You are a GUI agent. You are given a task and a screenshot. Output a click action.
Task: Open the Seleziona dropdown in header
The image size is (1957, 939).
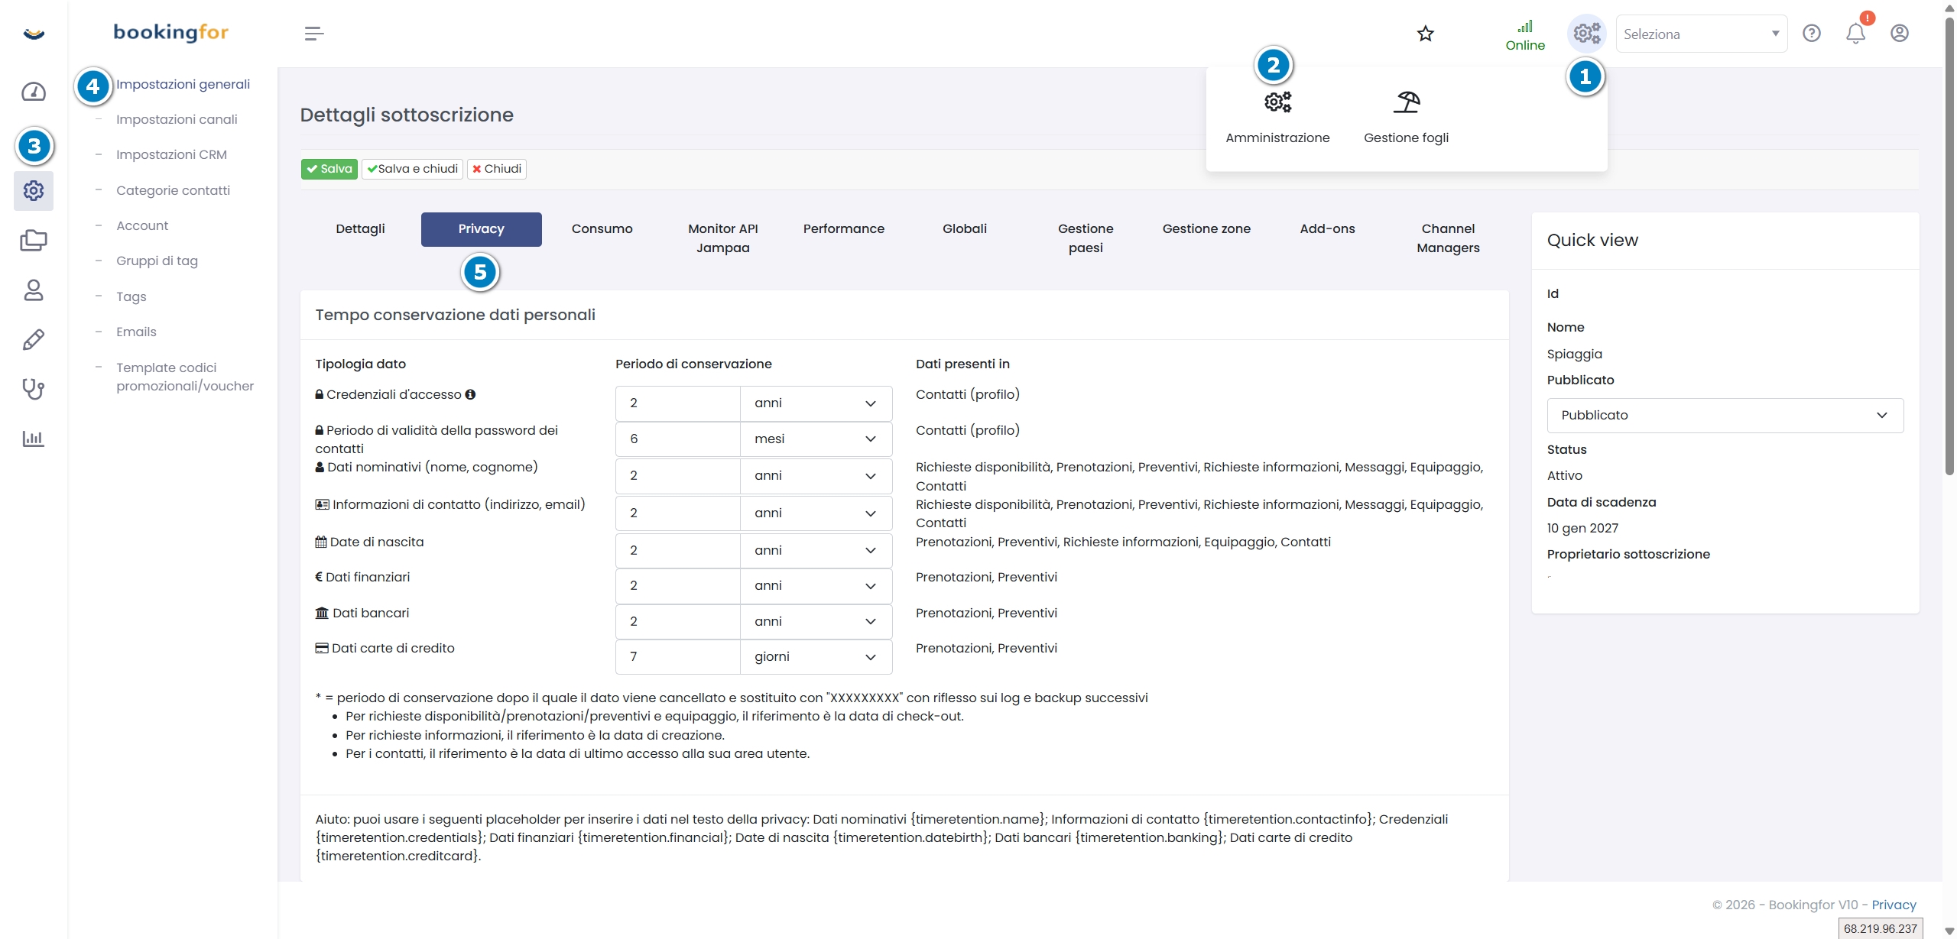pyautogui.click(x=1701, y=34)
